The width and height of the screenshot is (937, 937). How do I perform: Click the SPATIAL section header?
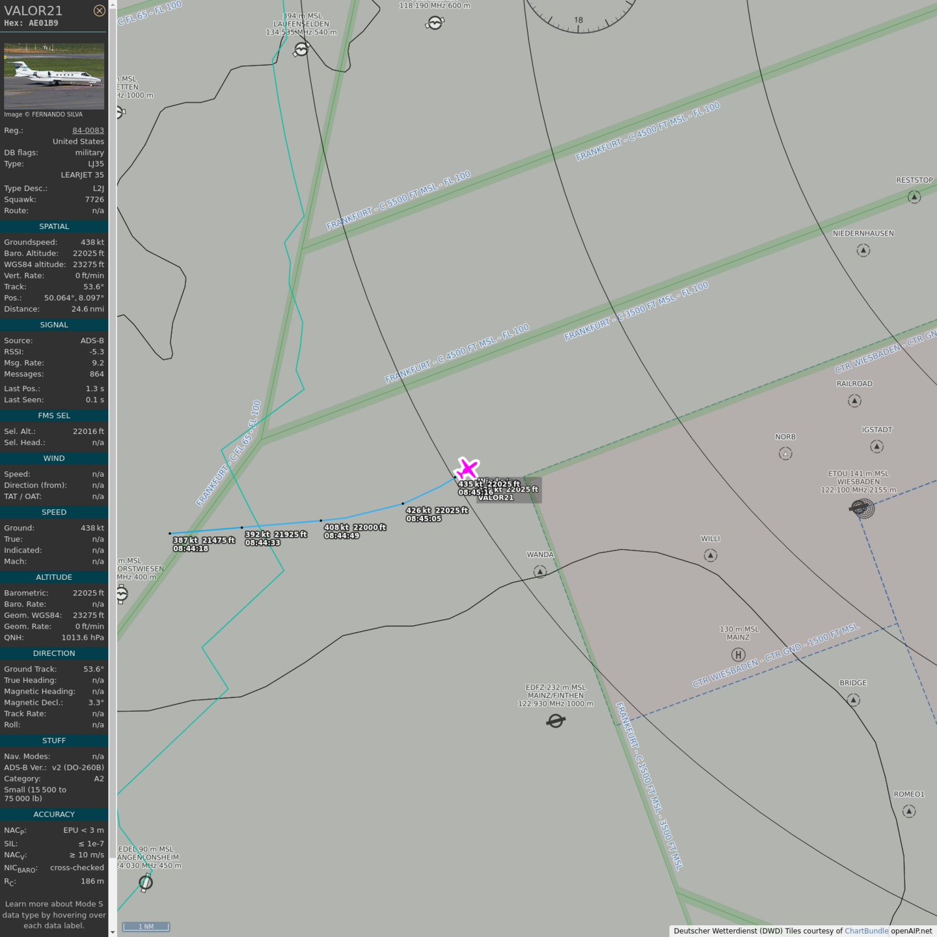54,226
